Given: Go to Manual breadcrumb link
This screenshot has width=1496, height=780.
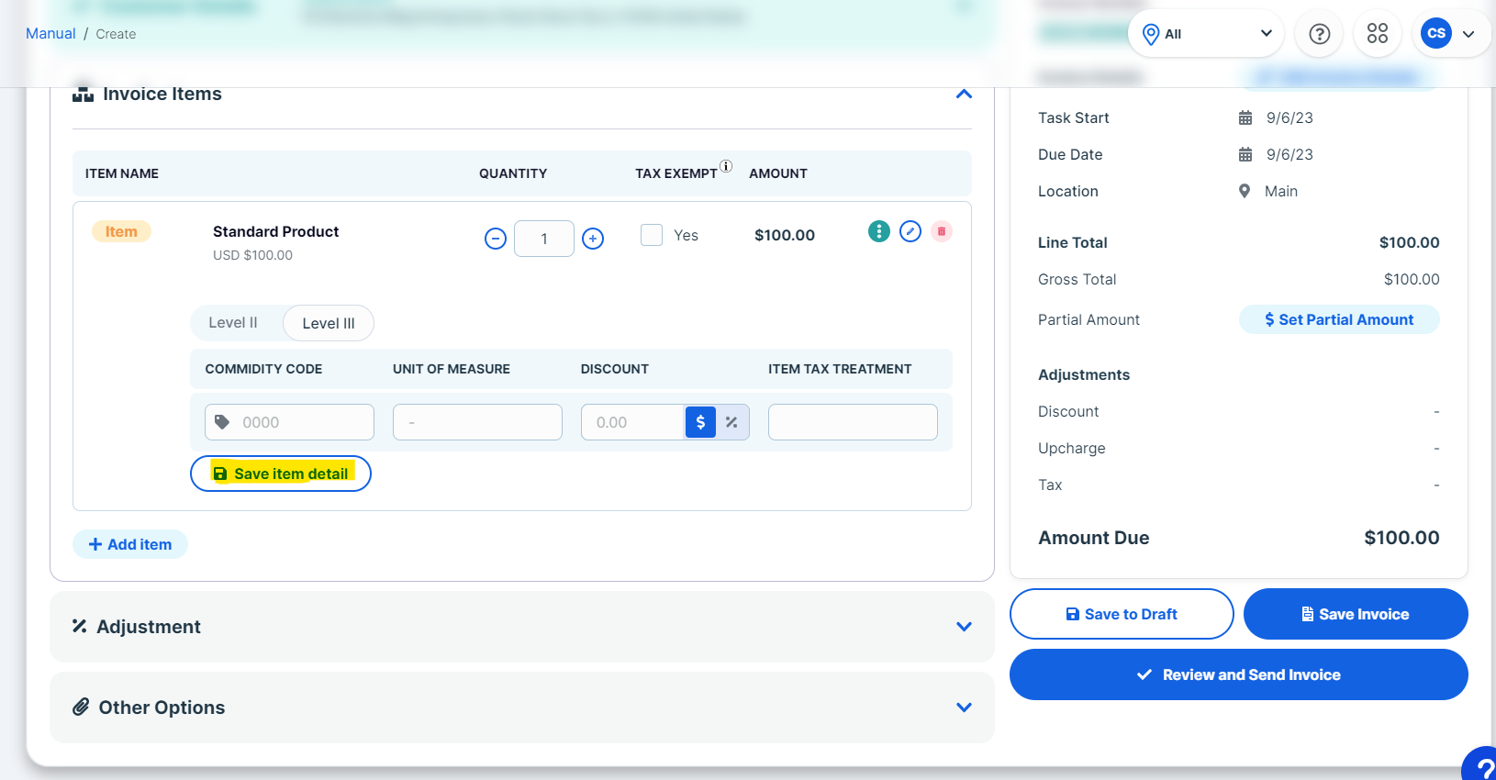Looking at the screenshot, I should point(50,33).
